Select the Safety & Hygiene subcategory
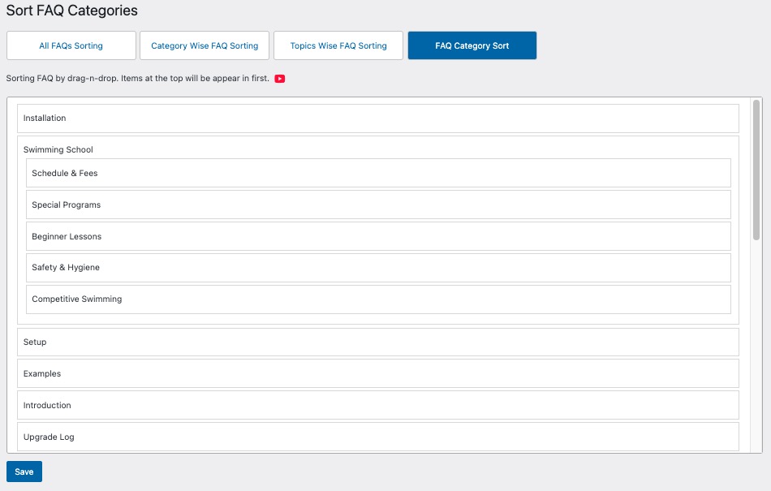 tap(379, 268)
